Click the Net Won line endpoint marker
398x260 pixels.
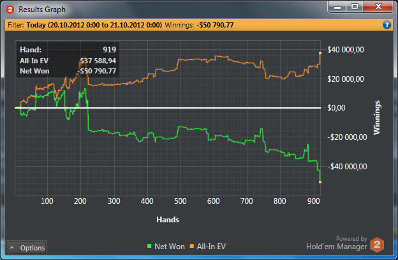(320, 182)
